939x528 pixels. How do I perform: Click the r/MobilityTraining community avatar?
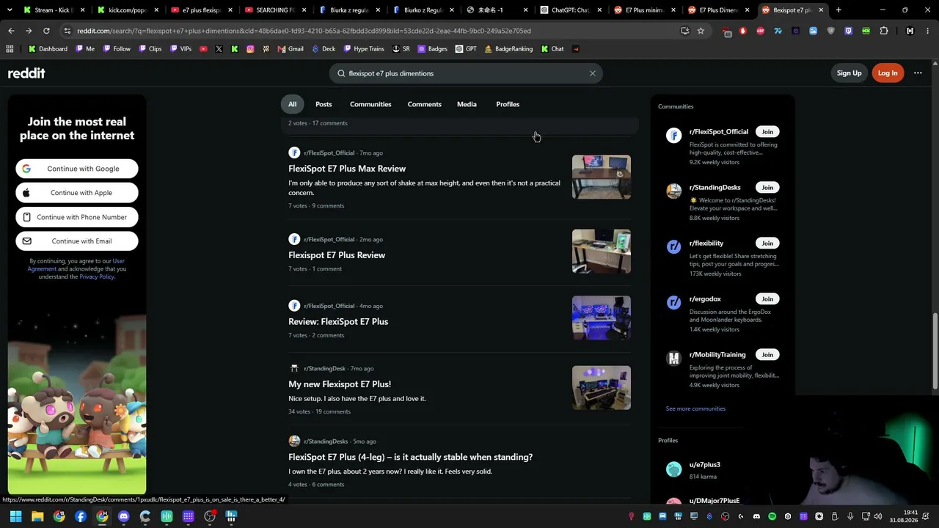pos(673,359)
